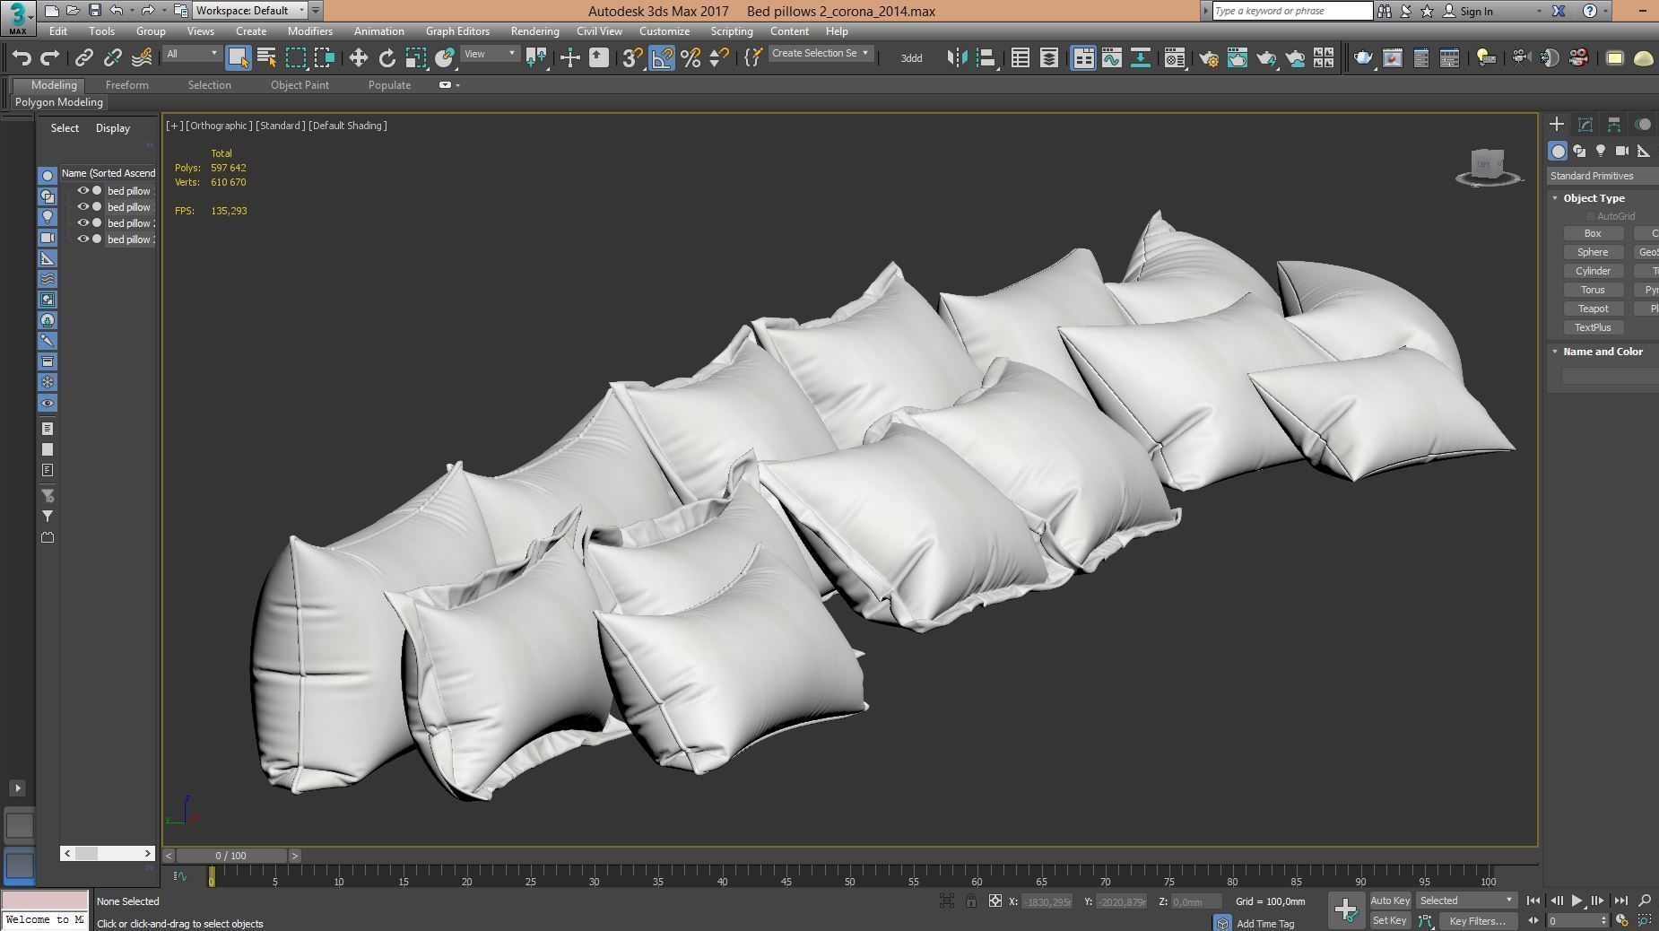The height and width of the screenshot is (931, 1659).
Task: Click the Mirror tool icon
Action: tap(957, 58)
